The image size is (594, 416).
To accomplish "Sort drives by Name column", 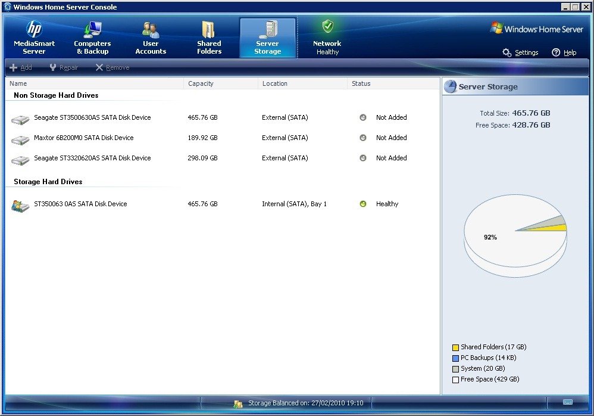I will point(94,83).
